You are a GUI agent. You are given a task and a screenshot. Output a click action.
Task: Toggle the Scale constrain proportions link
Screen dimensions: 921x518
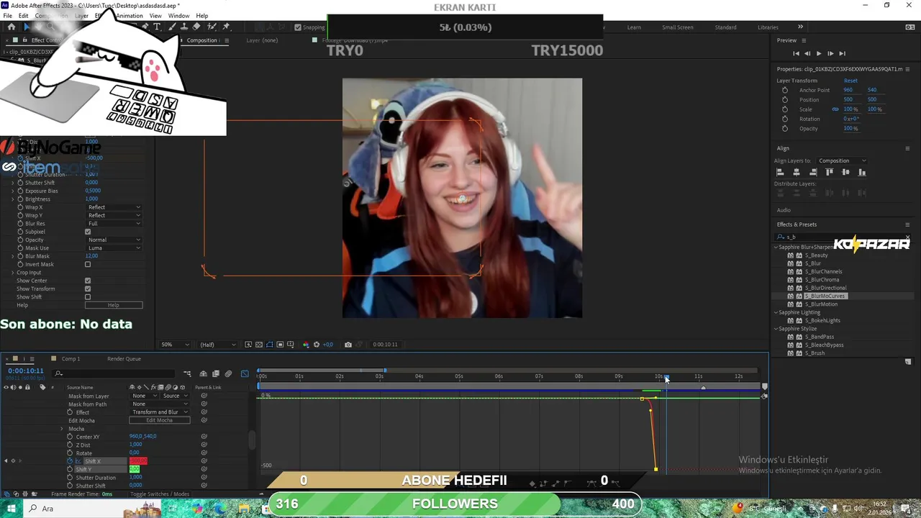pyautogui.click(x=835, y=109)
